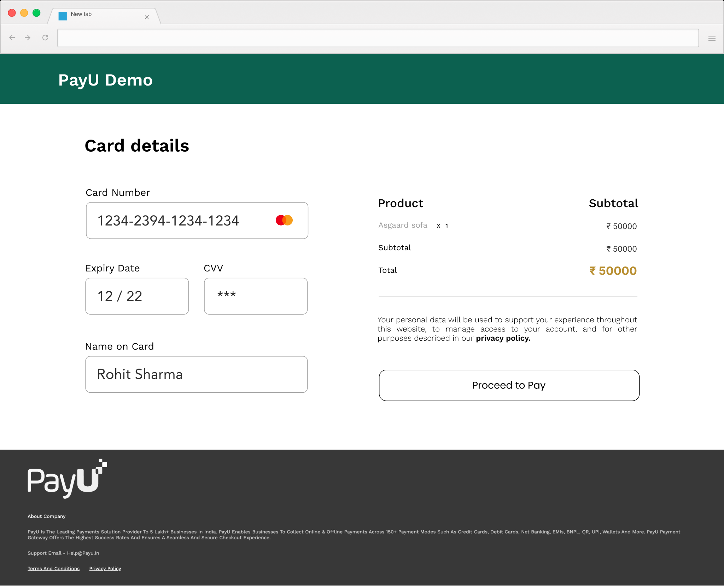The height and width of the screenshot is (586, 724).
Task: Open Privacy Policy footer link
Action: point(105,568)
